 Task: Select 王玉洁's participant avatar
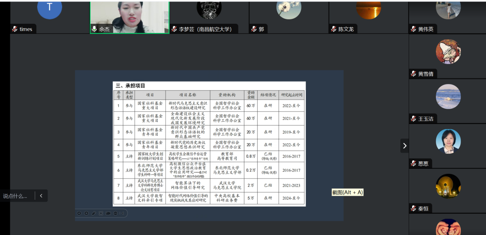[448, 96]
